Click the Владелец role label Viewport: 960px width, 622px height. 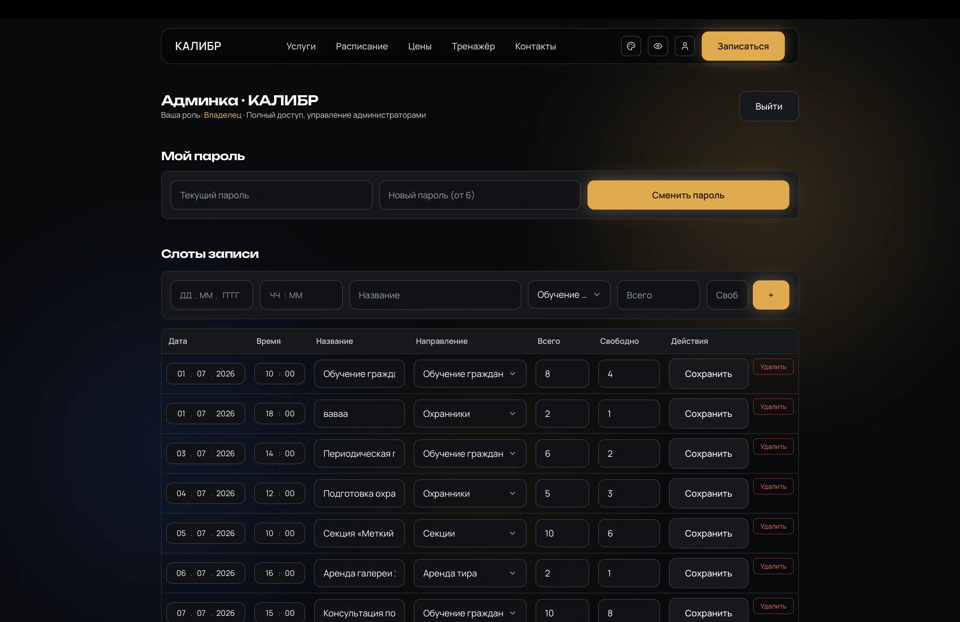(222, 115)
